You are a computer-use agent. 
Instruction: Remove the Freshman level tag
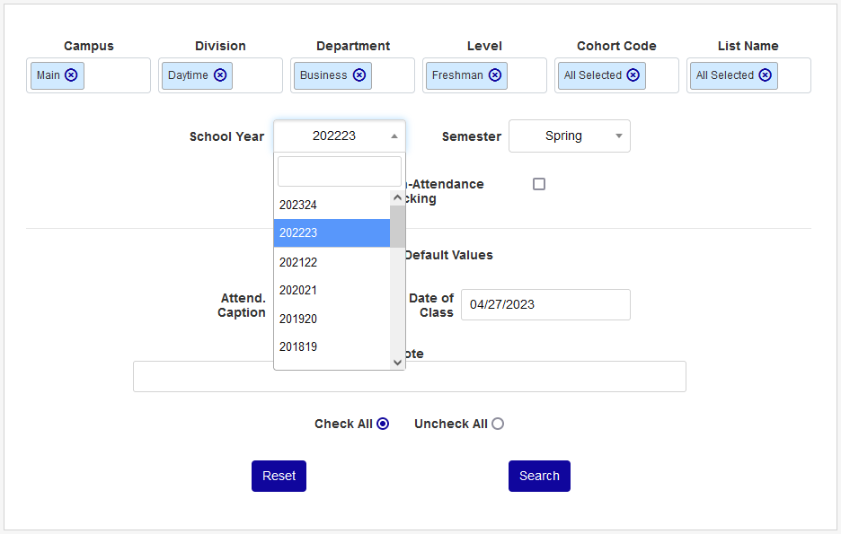(x=495, y=75)
